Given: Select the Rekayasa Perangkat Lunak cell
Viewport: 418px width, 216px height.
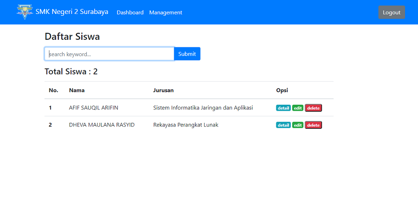Looking at the screenshot, I should tap(186, 125).
